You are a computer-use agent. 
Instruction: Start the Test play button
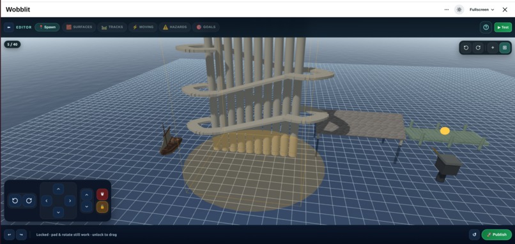pyautogui.click(x=503, y=27)
